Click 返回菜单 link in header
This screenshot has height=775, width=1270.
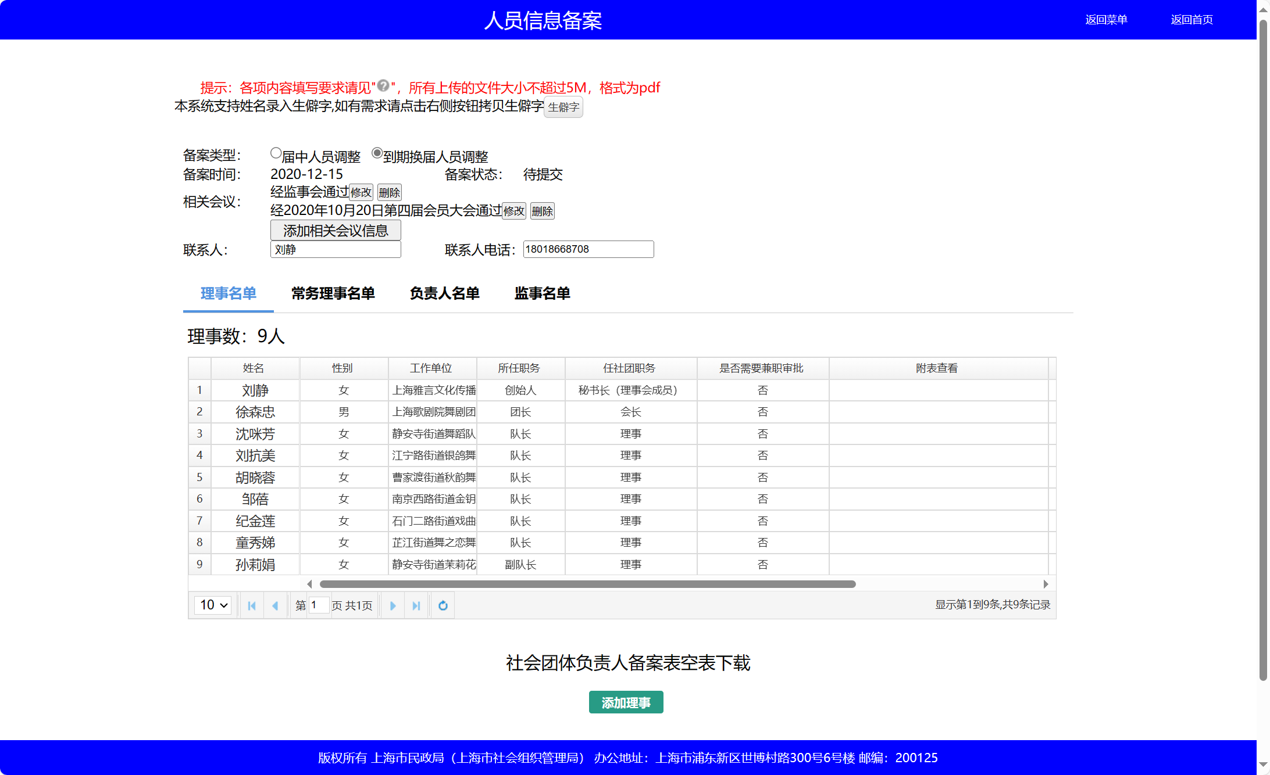tap(1106, 20)
